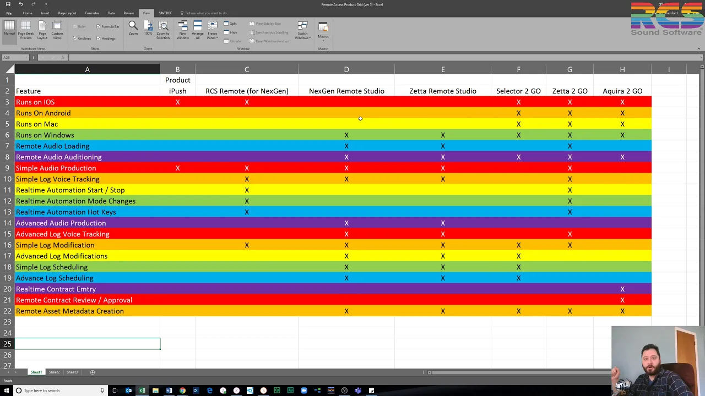This screenshot has width=705, height=396.
Task: Open the Zoom dialog magnifier
Action: pyautogui.click(x=133, y=28)
